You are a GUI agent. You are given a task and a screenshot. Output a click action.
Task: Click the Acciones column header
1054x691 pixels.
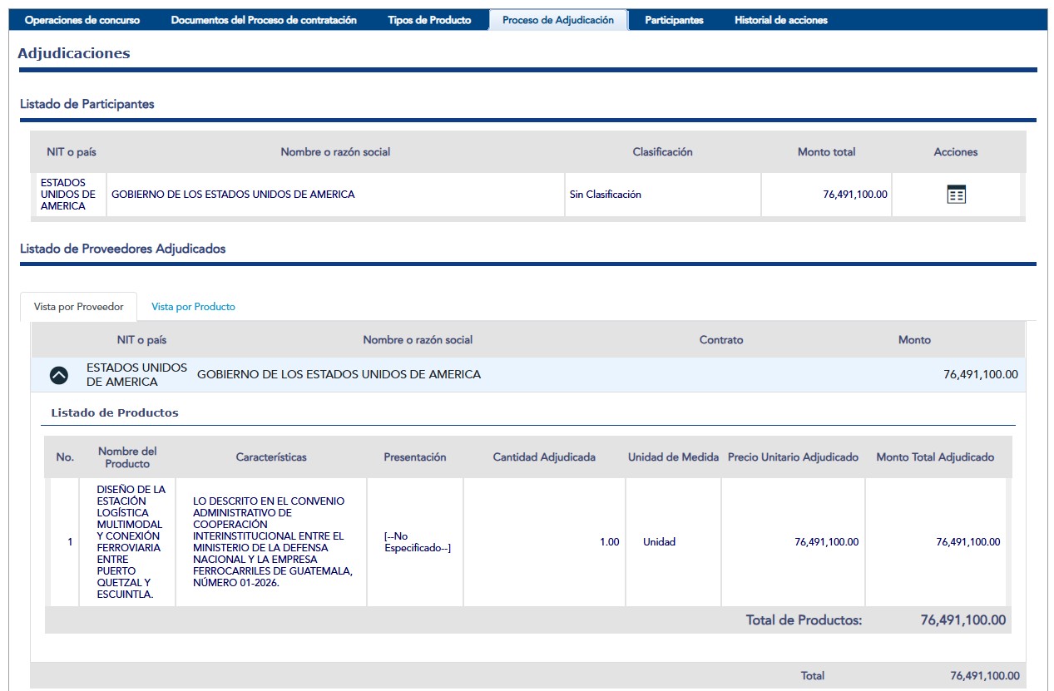[956, 152]
